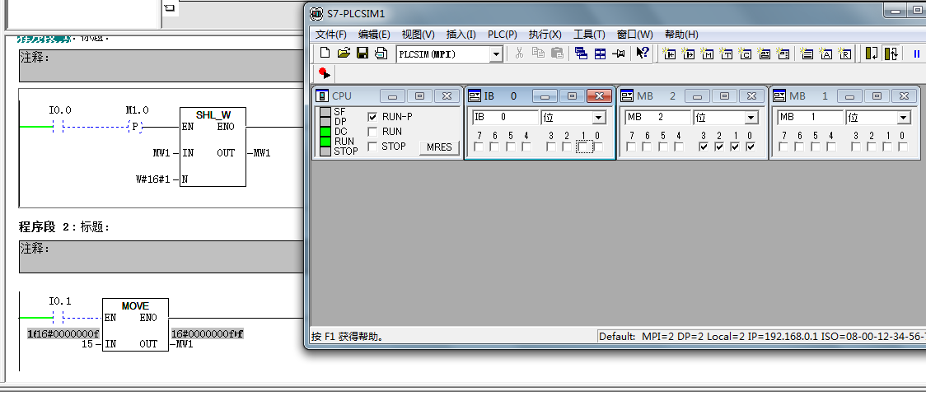Click the MB 2 address input field

[657, 118]
